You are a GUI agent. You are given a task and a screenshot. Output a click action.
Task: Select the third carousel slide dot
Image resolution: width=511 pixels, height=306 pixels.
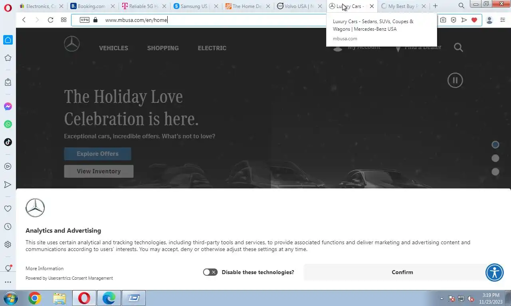click(495, 172)
